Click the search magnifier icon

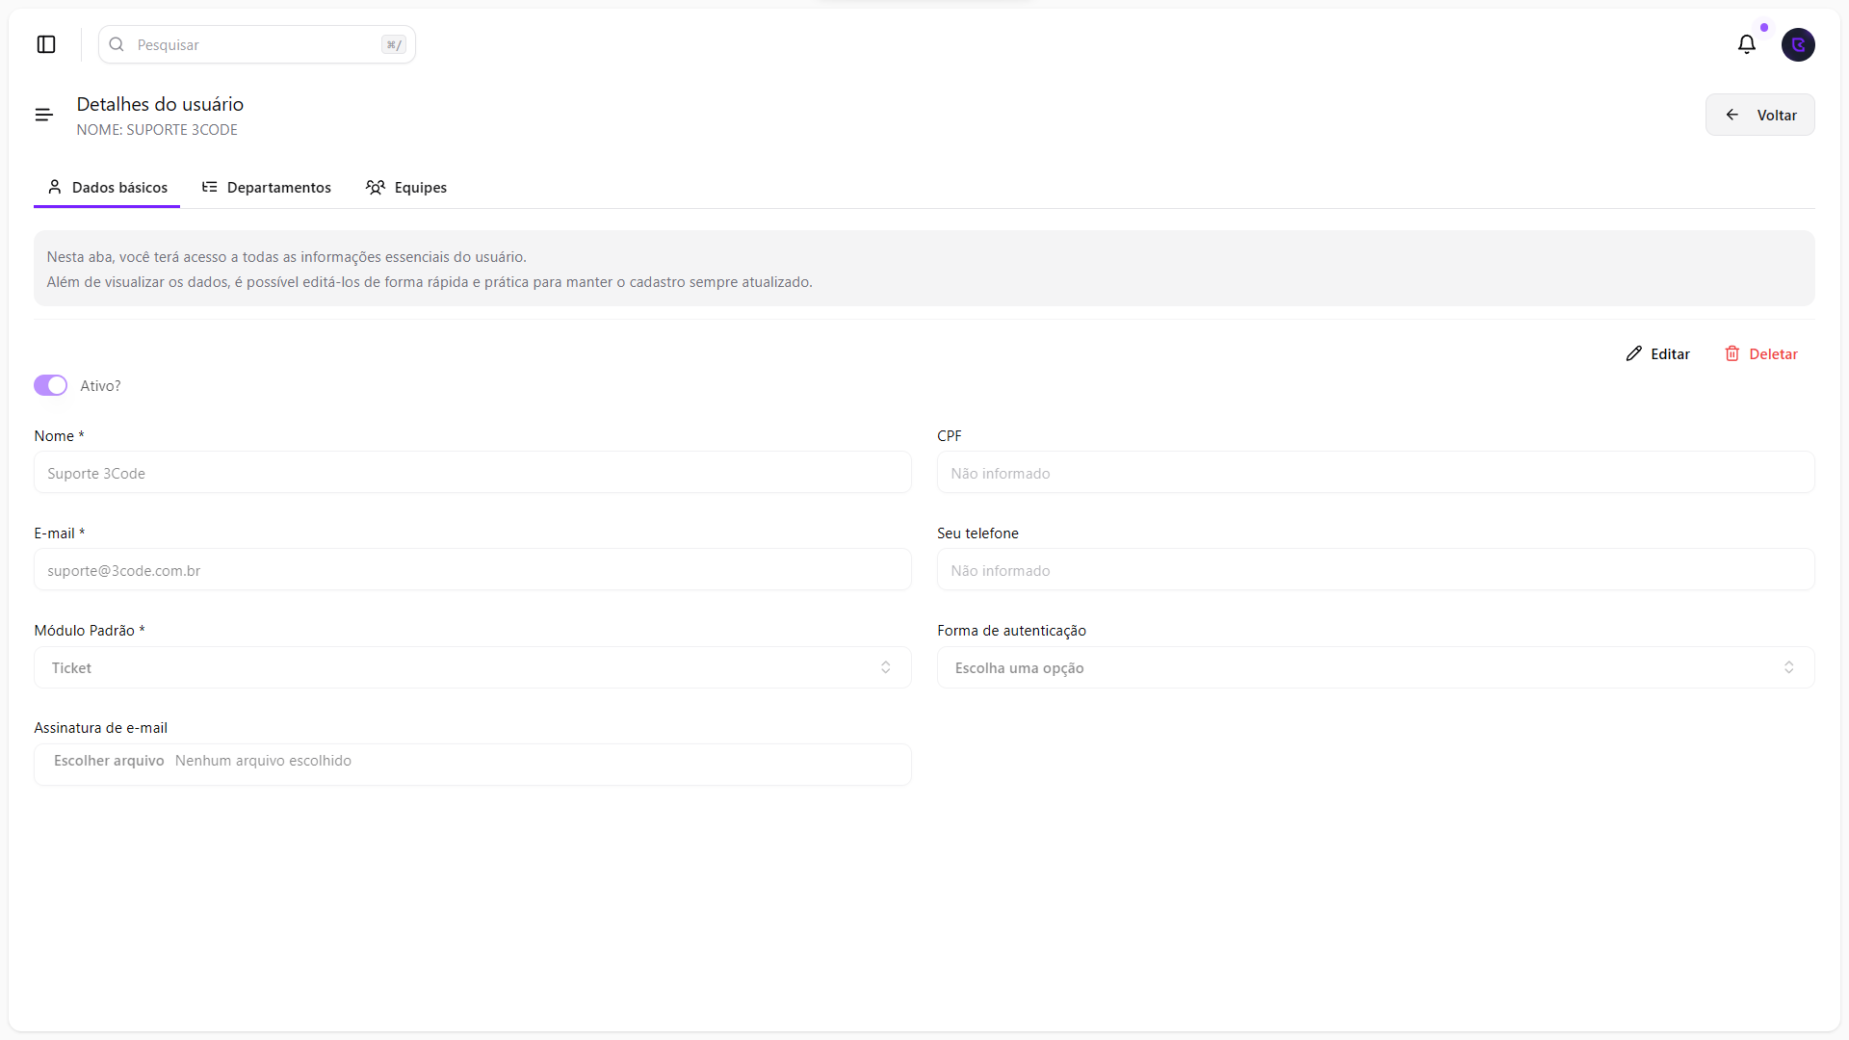point(117,44)
